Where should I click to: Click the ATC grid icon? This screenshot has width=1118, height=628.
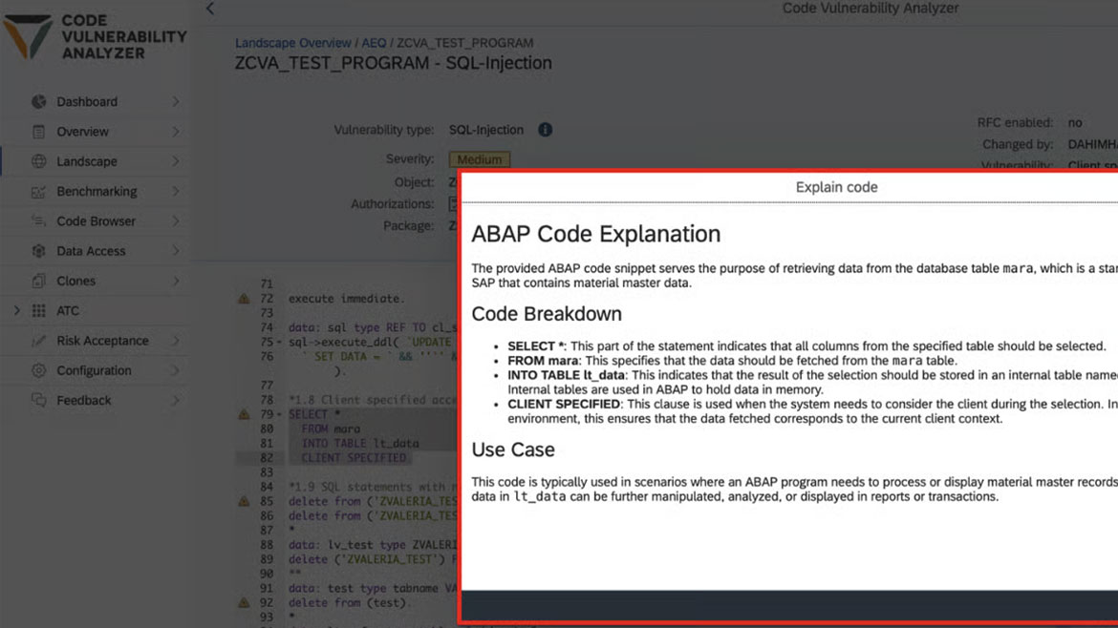tap(38, 310)
